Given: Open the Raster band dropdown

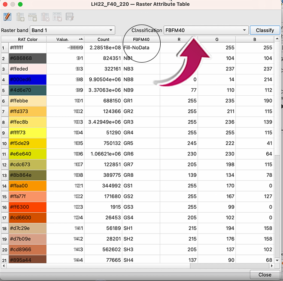Looking at the screenshot, I should tap(72, 30).
